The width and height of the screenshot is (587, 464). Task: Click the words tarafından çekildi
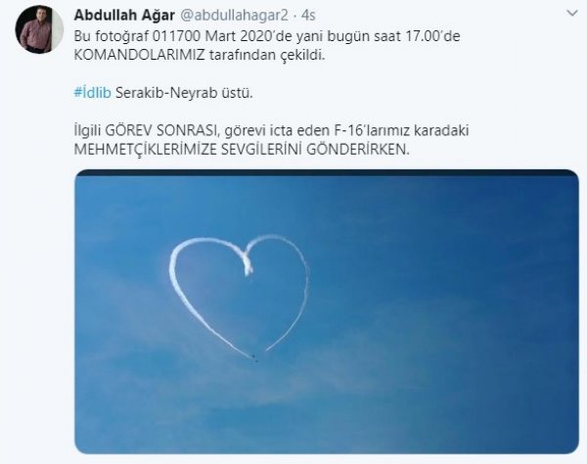267,55
